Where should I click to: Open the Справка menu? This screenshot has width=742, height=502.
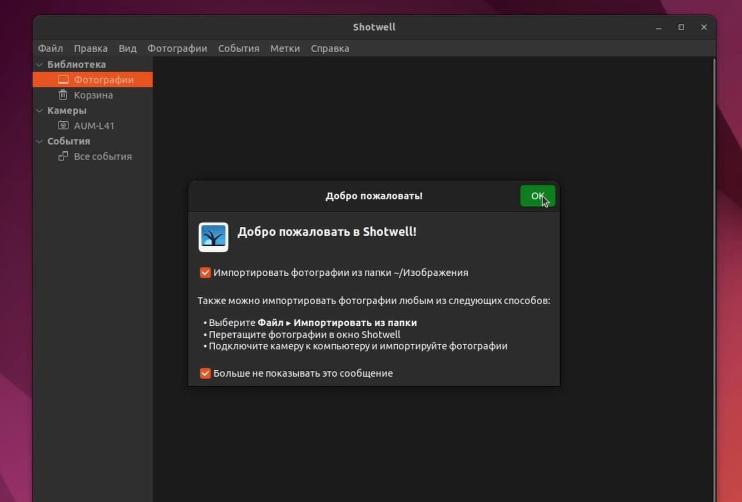click(x=330, y=48)
